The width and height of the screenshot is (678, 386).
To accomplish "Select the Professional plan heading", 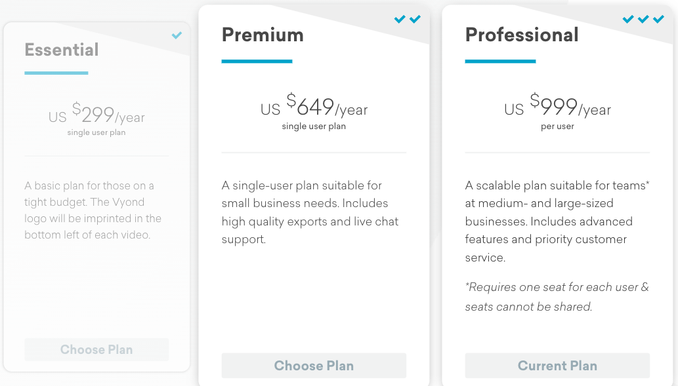I will coord(522,35).
